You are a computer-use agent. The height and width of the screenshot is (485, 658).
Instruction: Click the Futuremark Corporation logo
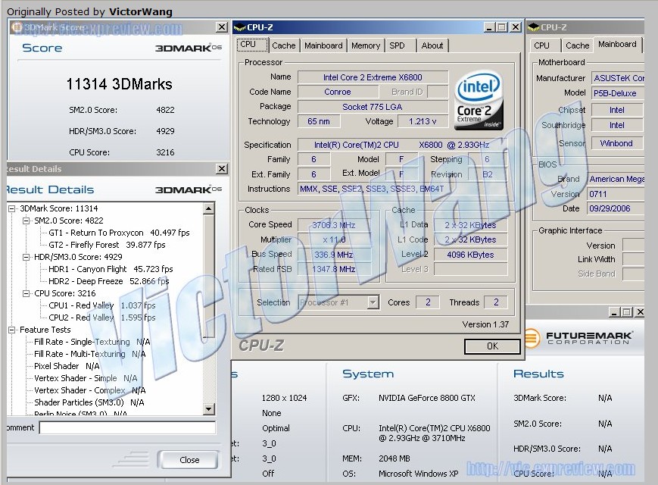click(x=579, y=338)
